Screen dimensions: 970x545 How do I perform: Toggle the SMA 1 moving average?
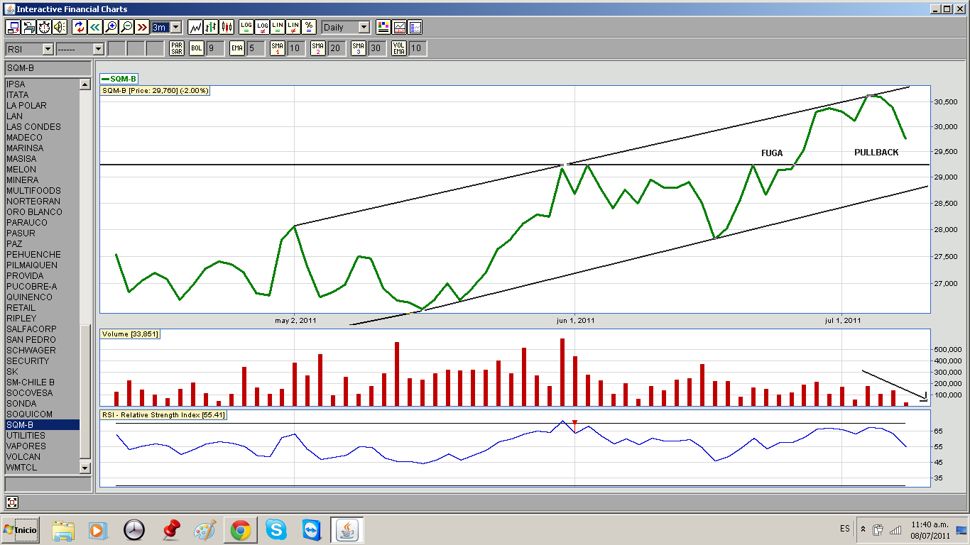pos(277,48)
